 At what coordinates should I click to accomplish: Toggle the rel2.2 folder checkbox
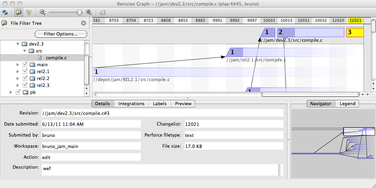[25, 78]
